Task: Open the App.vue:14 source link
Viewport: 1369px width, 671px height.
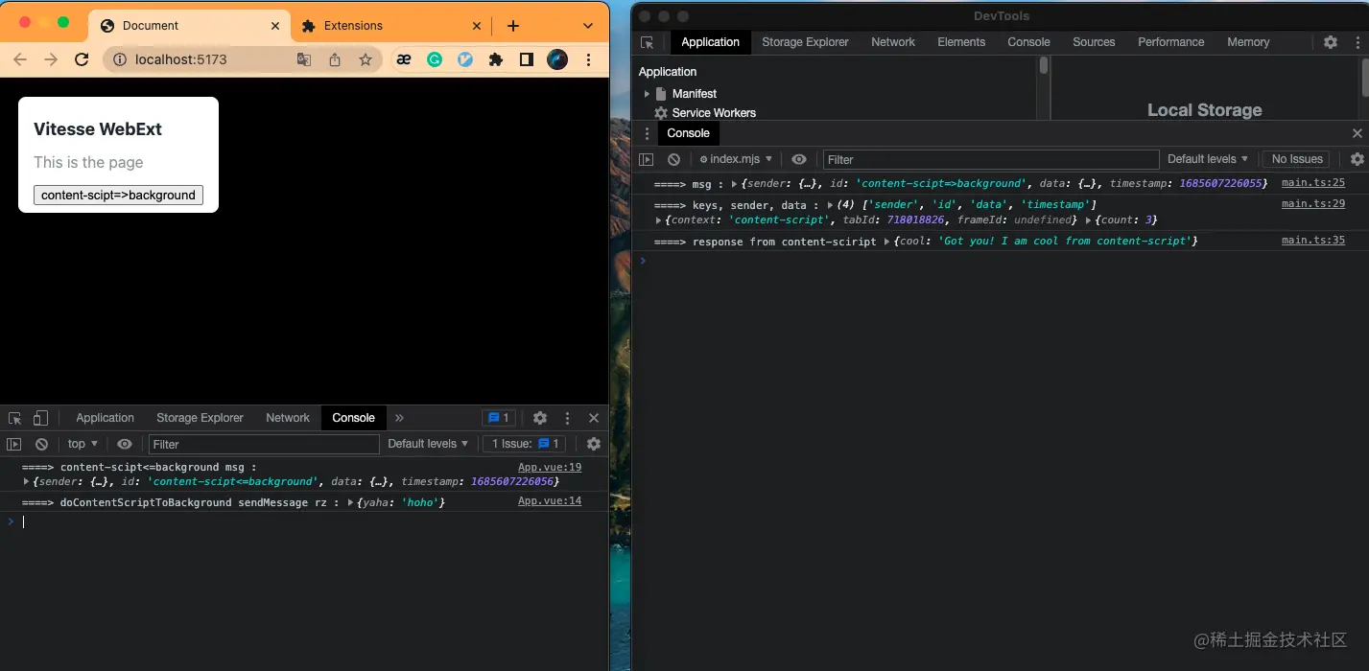Action: pos(550,501)
